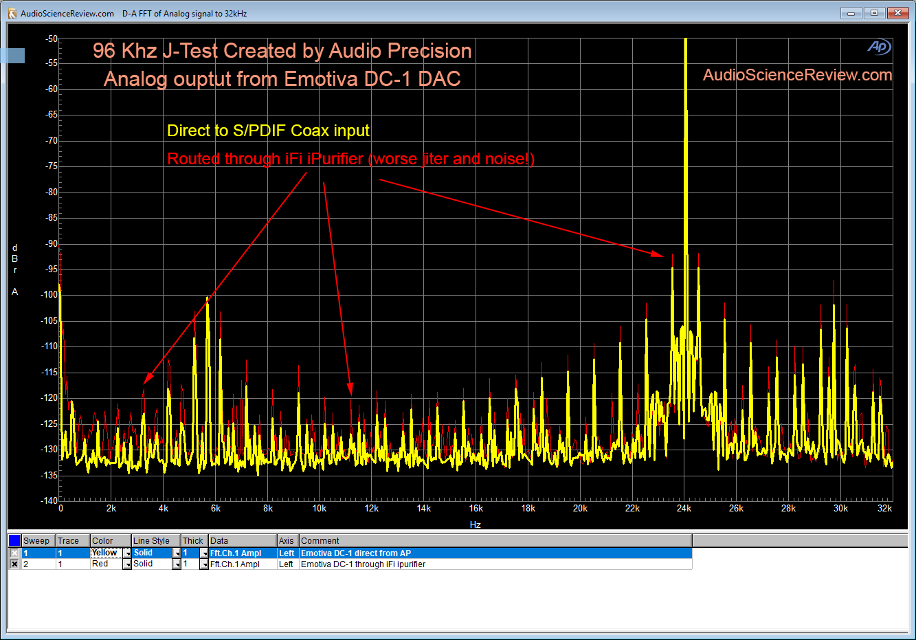
Task: Close the graph window
Action: pos(898,13)
